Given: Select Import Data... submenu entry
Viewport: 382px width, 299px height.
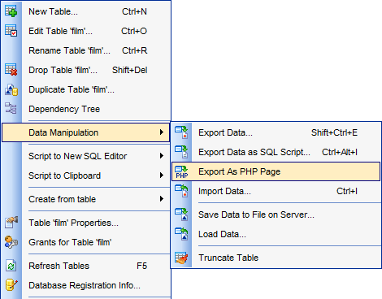Looking at the screenshot, I should (x=276, y=191).
